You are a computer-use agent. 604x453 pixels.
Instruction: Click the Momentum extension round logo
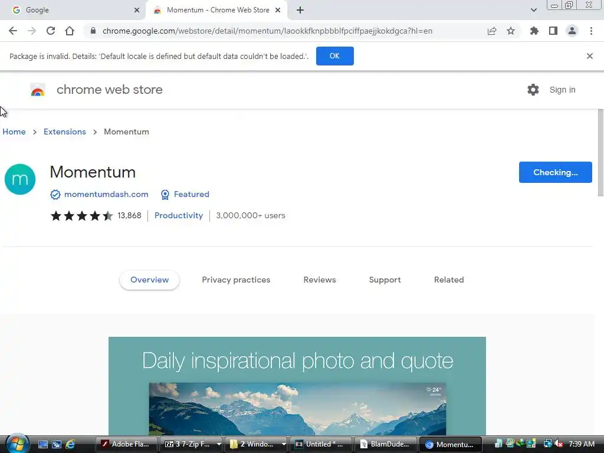tap(20, 179)
